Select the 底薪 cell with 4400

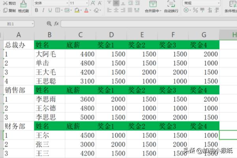81,54
